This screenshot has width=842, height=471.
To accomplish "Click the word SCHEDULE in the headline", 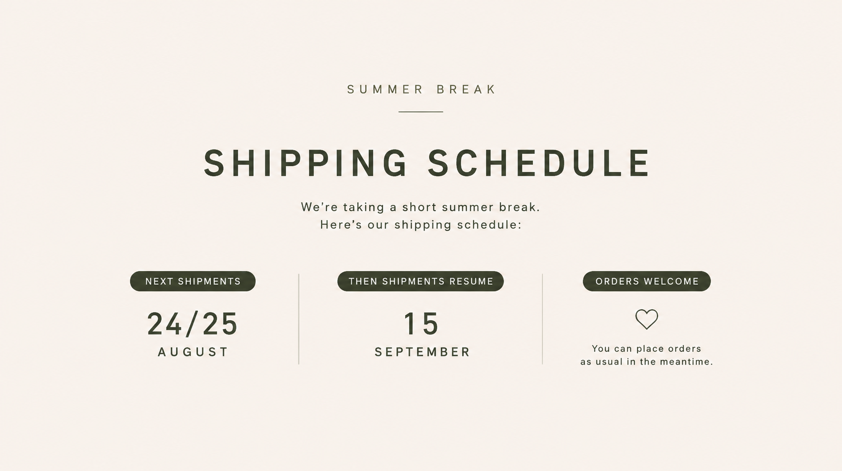I will click(539, 163).
